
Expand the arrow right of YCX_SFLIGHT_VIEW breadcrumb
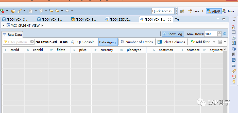[x=42, y=26]
